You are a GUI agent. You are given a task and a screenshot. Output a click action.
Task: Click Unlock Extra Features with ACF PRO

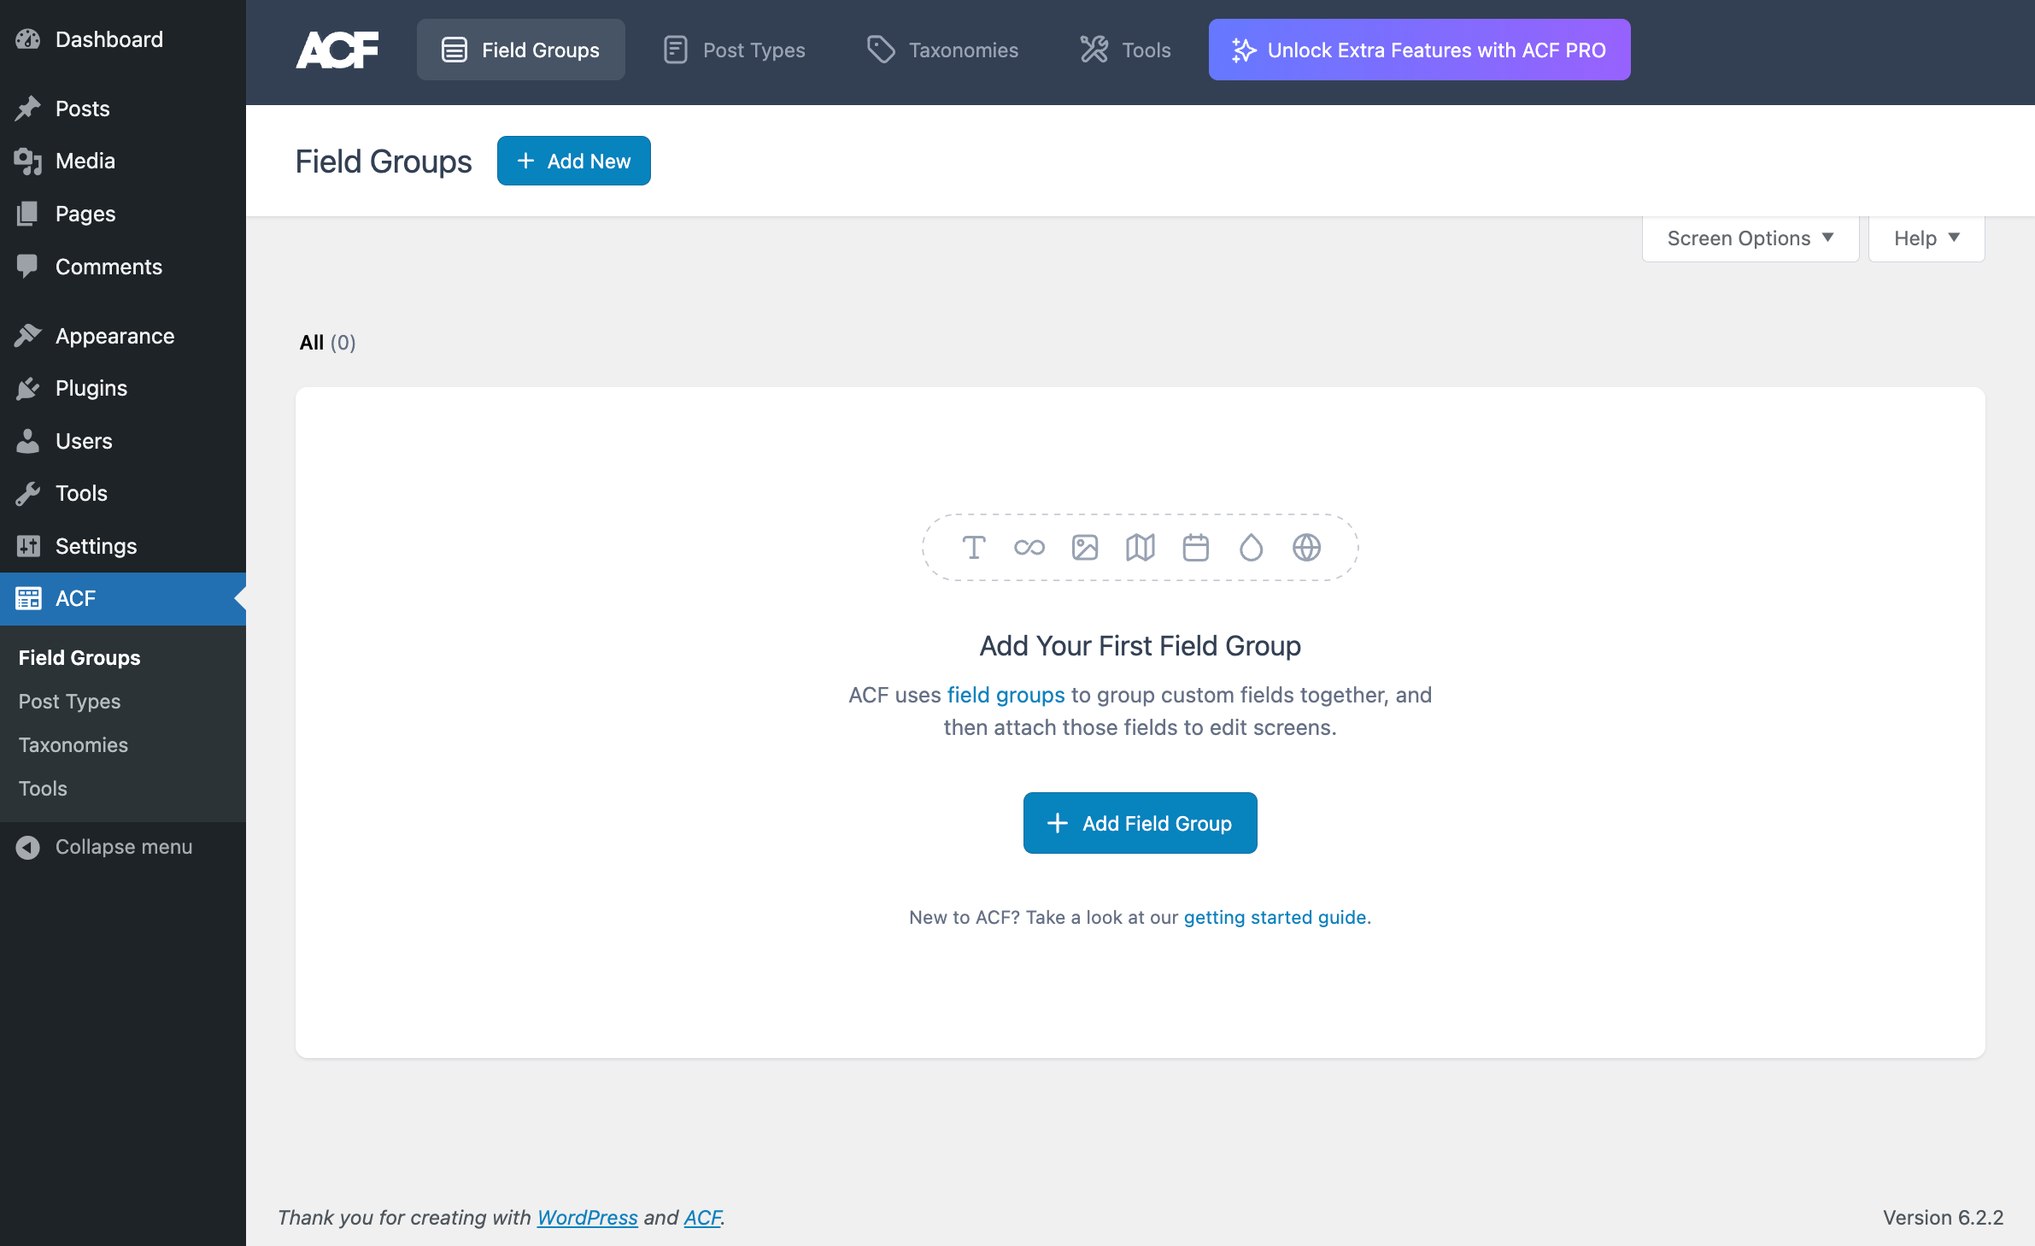1420,50
